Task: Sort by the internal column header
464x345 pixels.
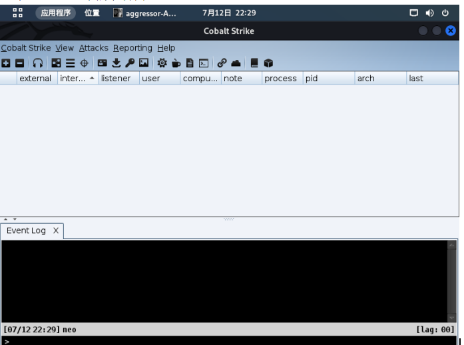Action: 78,79
